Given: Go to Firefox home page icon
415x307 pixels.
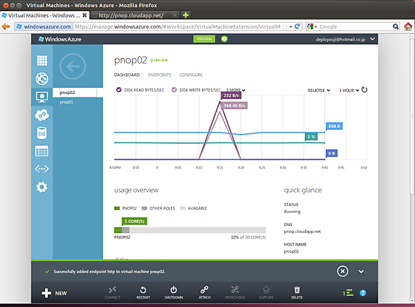Looking at the screenshot, I should (x=408, y=26).
